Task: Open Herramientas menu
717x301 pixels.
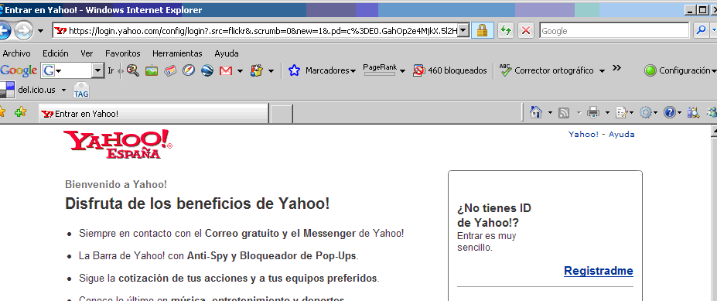Action: tap(177, 53)
